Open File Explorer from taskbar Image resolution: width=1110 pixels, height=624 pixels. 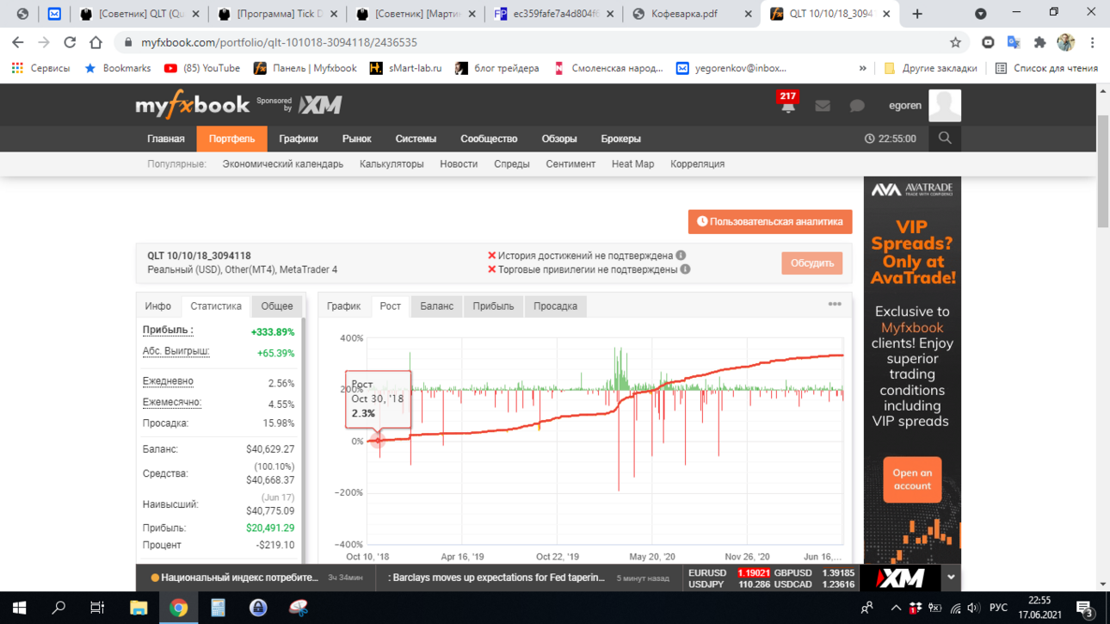tap(139, 608)
